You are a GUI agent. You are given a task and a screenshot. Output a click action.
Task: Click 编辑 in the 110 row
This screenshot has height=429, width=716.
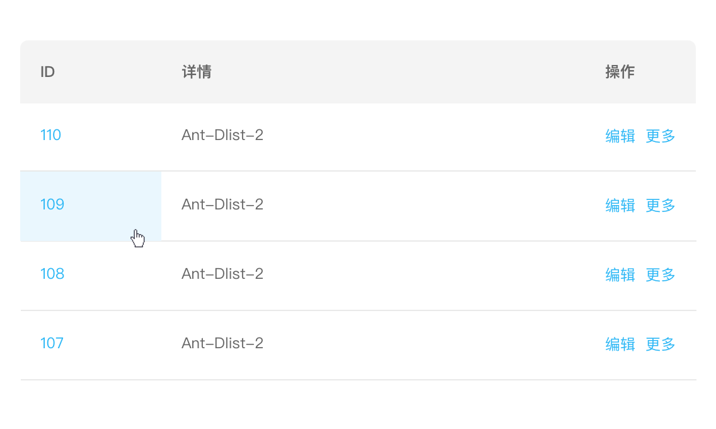click(620, 136)
